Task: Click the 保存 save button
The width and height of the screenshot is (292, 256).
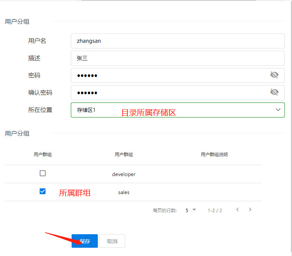Action: 85,241
